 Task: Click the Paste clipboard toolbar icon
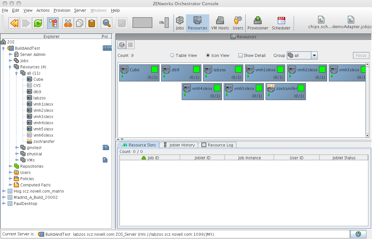point(92,23)
